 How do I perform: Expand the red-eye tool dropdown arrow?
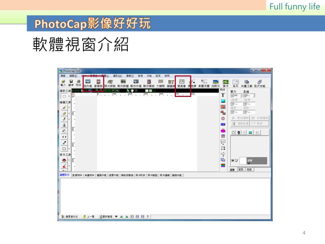click(69, 160)
